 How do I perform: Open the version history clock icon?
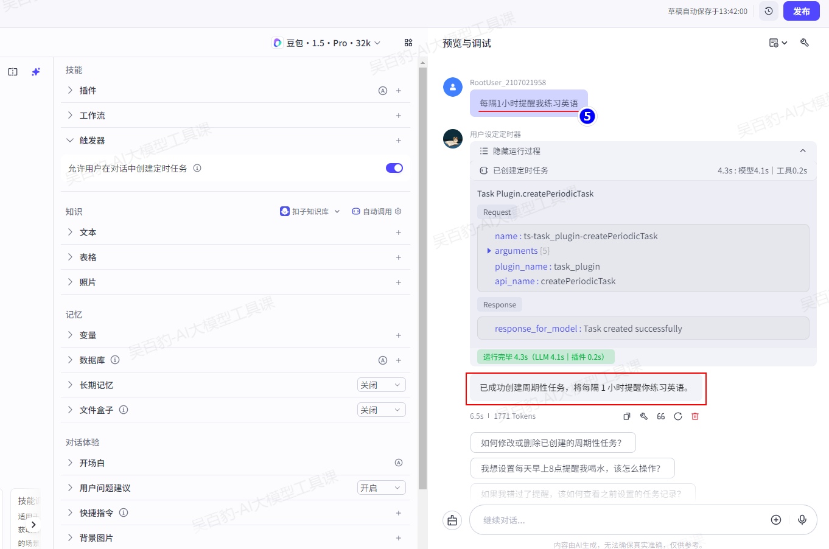coord(769,11)
